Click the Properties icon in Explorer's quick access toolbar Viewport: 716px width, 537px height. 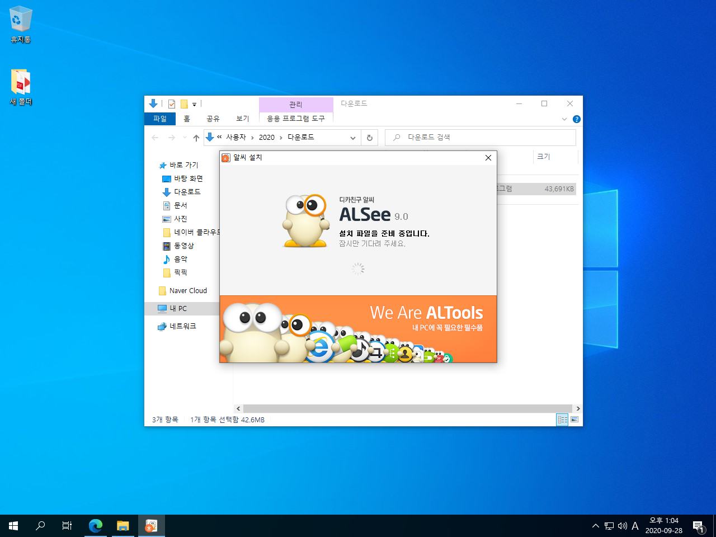pos(172,104)
